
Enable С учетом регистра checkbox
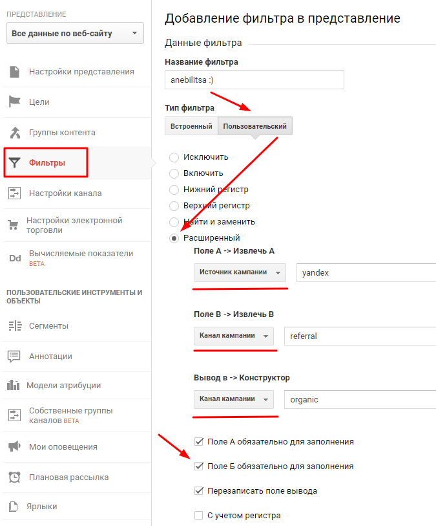pyautogui.click(x=199, y=516)
